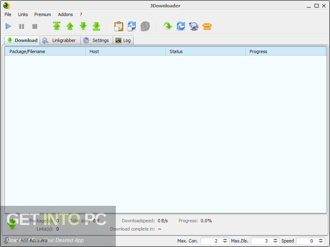Switch to the Log tab

click(123, 40)
